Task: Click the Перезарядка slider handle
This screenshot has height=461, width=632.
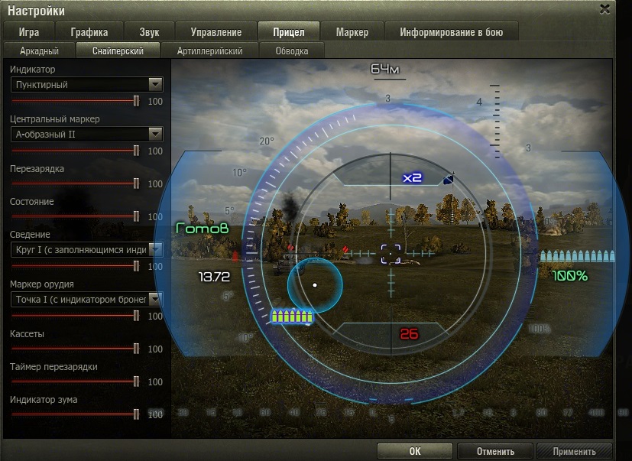Action: coord(136,183)
